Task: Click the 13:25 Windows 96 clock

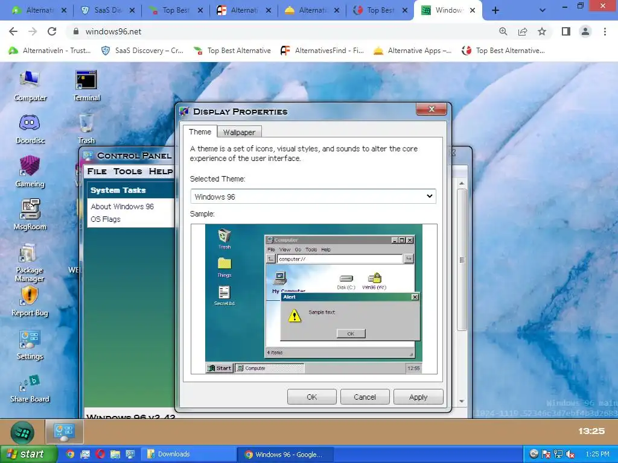Action: click(x=591, y=431)
